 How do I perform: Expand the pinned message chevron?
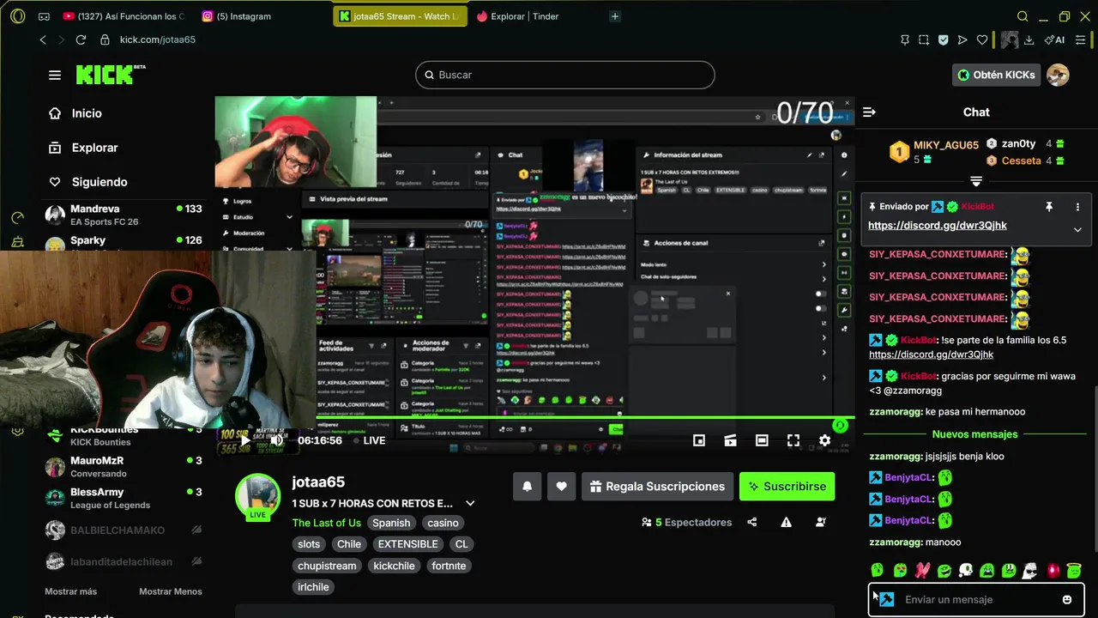pos(1077,229)
